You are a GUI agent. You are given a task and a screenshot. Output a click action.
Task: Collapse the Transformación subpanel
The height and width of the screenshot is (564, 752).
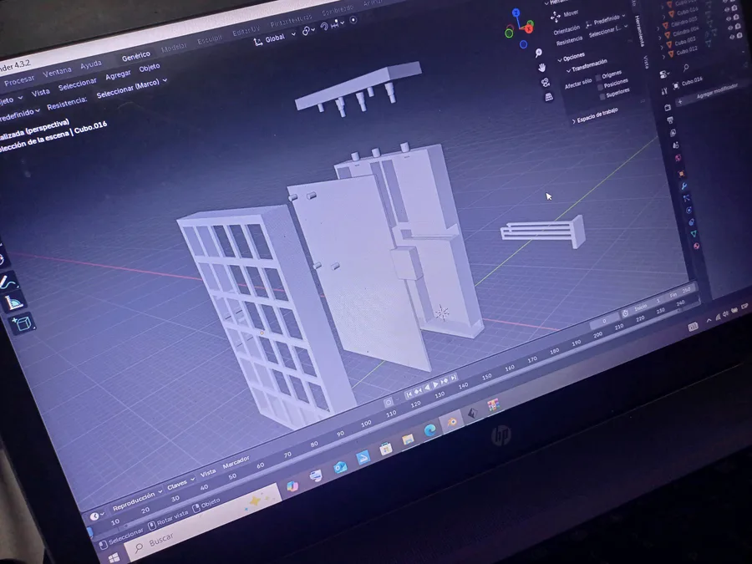tap(587, 66)
